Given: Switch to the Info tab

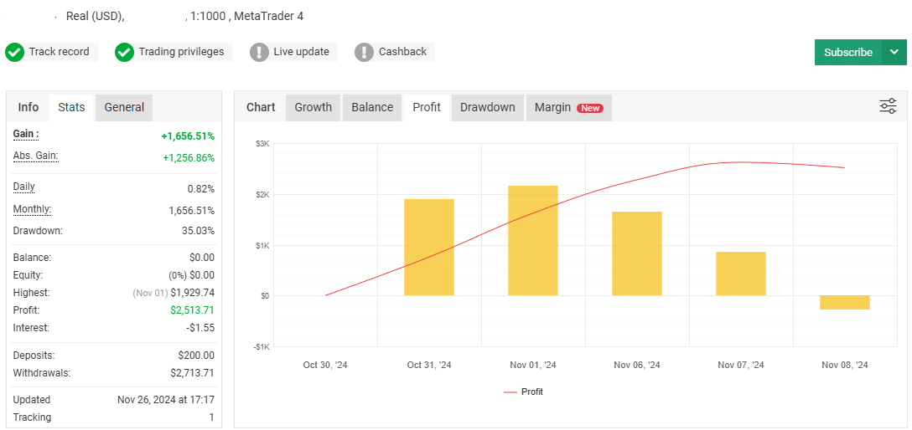Looking at the screenshot, I should coord(28,107).
